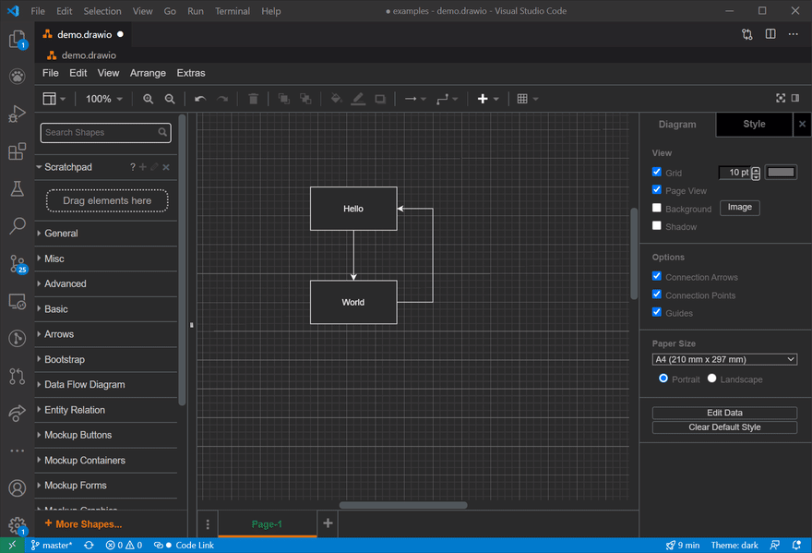
Task: Click the Redo icon
Action: pyautogui.click(x=221, y=99)
